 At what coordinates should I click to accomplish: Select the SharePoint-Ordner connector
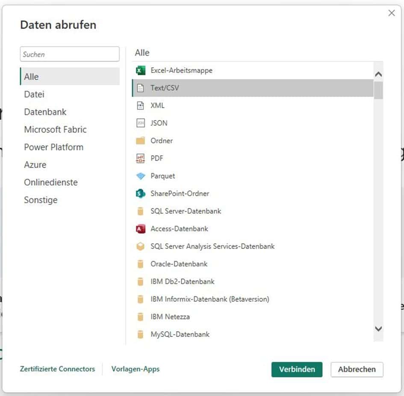pos(180,193)
